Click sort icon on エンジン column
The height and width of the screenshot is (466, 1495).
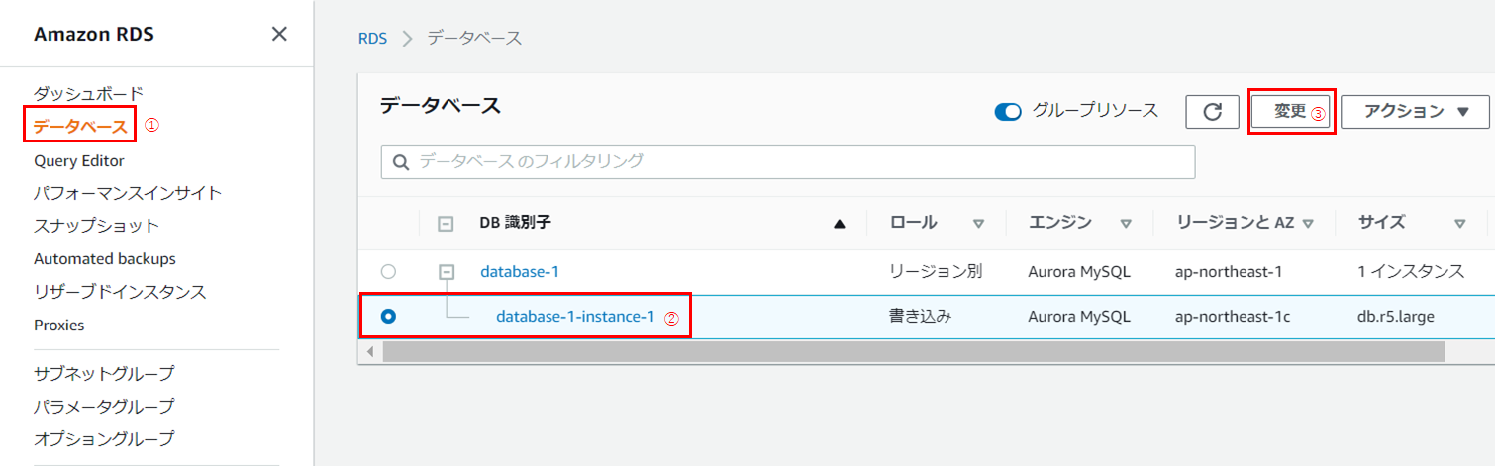(x=1126, y=224)
